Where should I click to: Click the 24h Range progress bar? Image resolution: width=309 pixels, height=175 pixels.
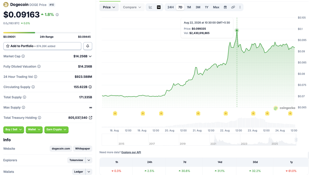(x=47, y=32)
